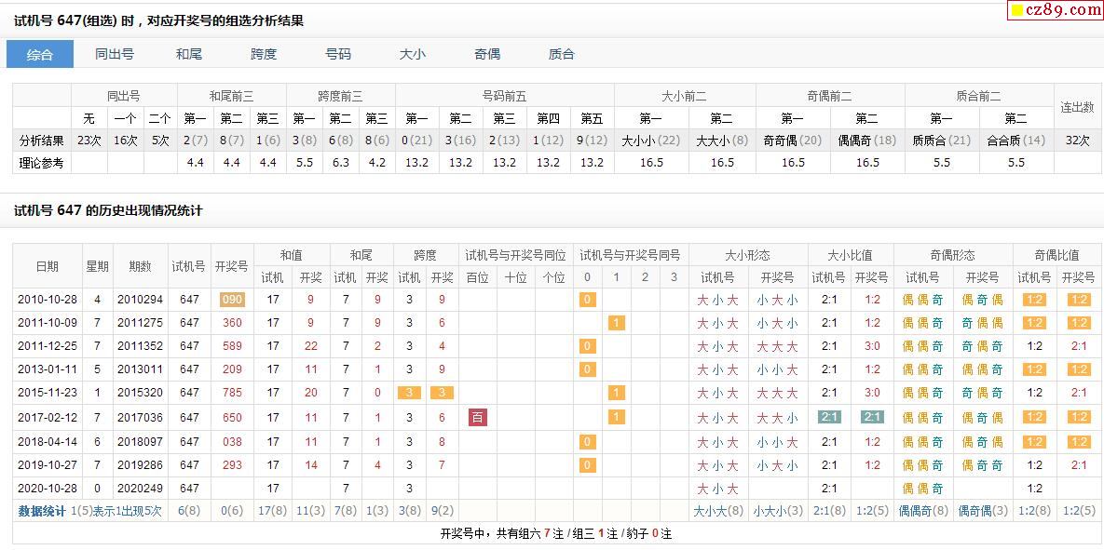Click winning number 785
The image size is (1104, 550).
(x=232, y=393)
